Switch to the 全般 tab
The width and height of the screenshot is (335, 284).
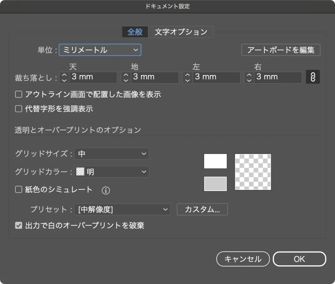tap(135, 32)
